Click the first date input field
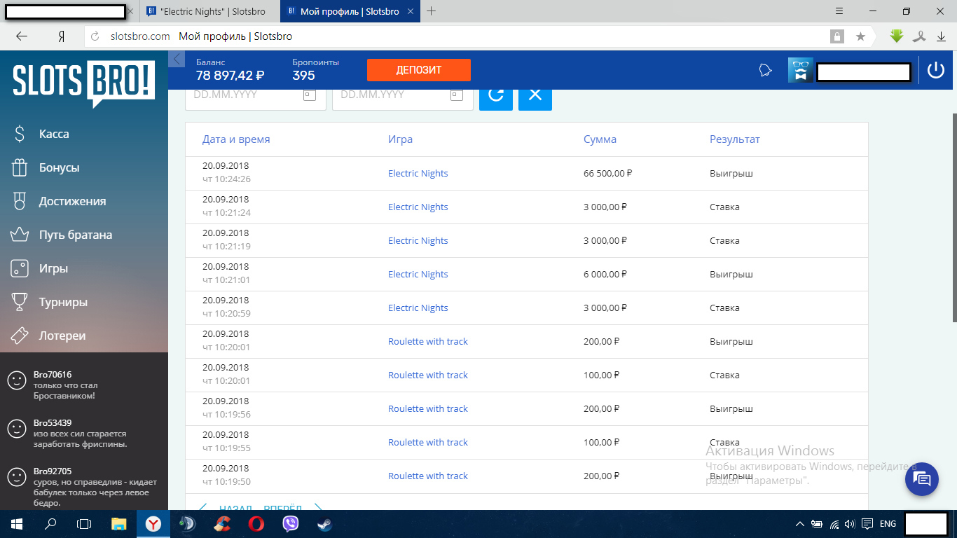957x538 pixels. (245, 95)
